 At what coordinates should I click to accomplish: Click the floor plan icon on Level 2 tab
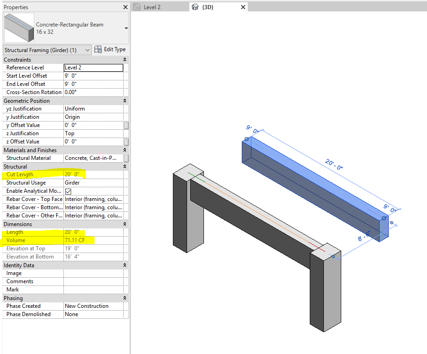click(x=136, y=7)
